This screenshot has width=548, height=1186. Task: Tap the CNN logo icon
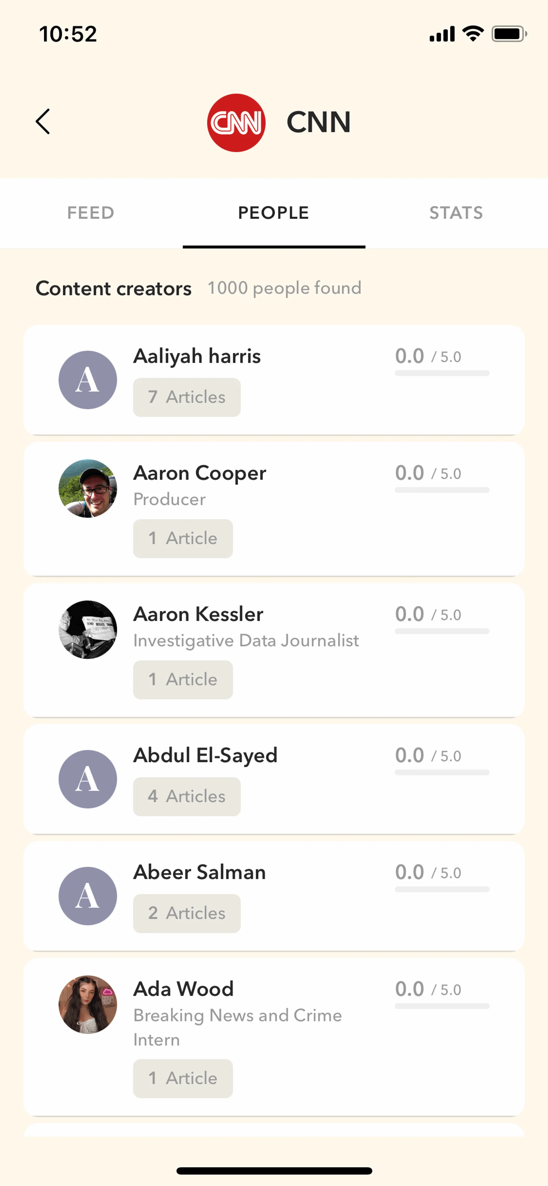click(236, 122)
